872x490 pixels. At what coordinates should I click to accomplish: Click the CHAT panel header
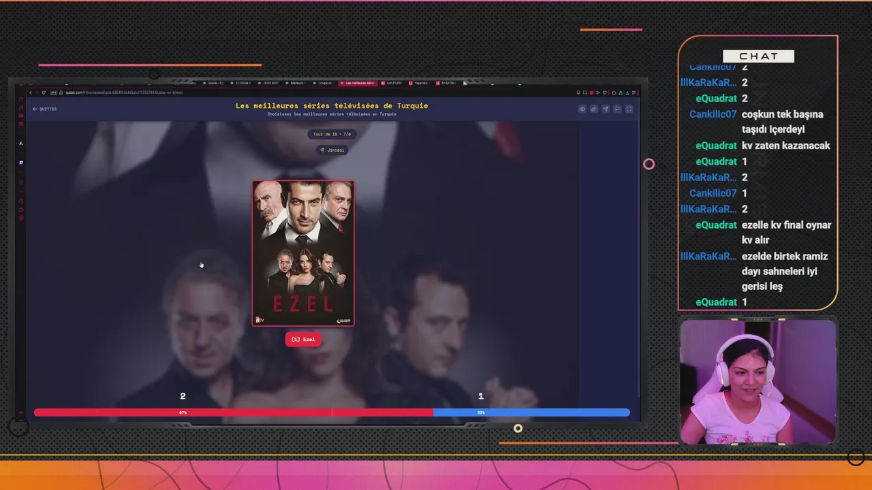coord(758,56)
